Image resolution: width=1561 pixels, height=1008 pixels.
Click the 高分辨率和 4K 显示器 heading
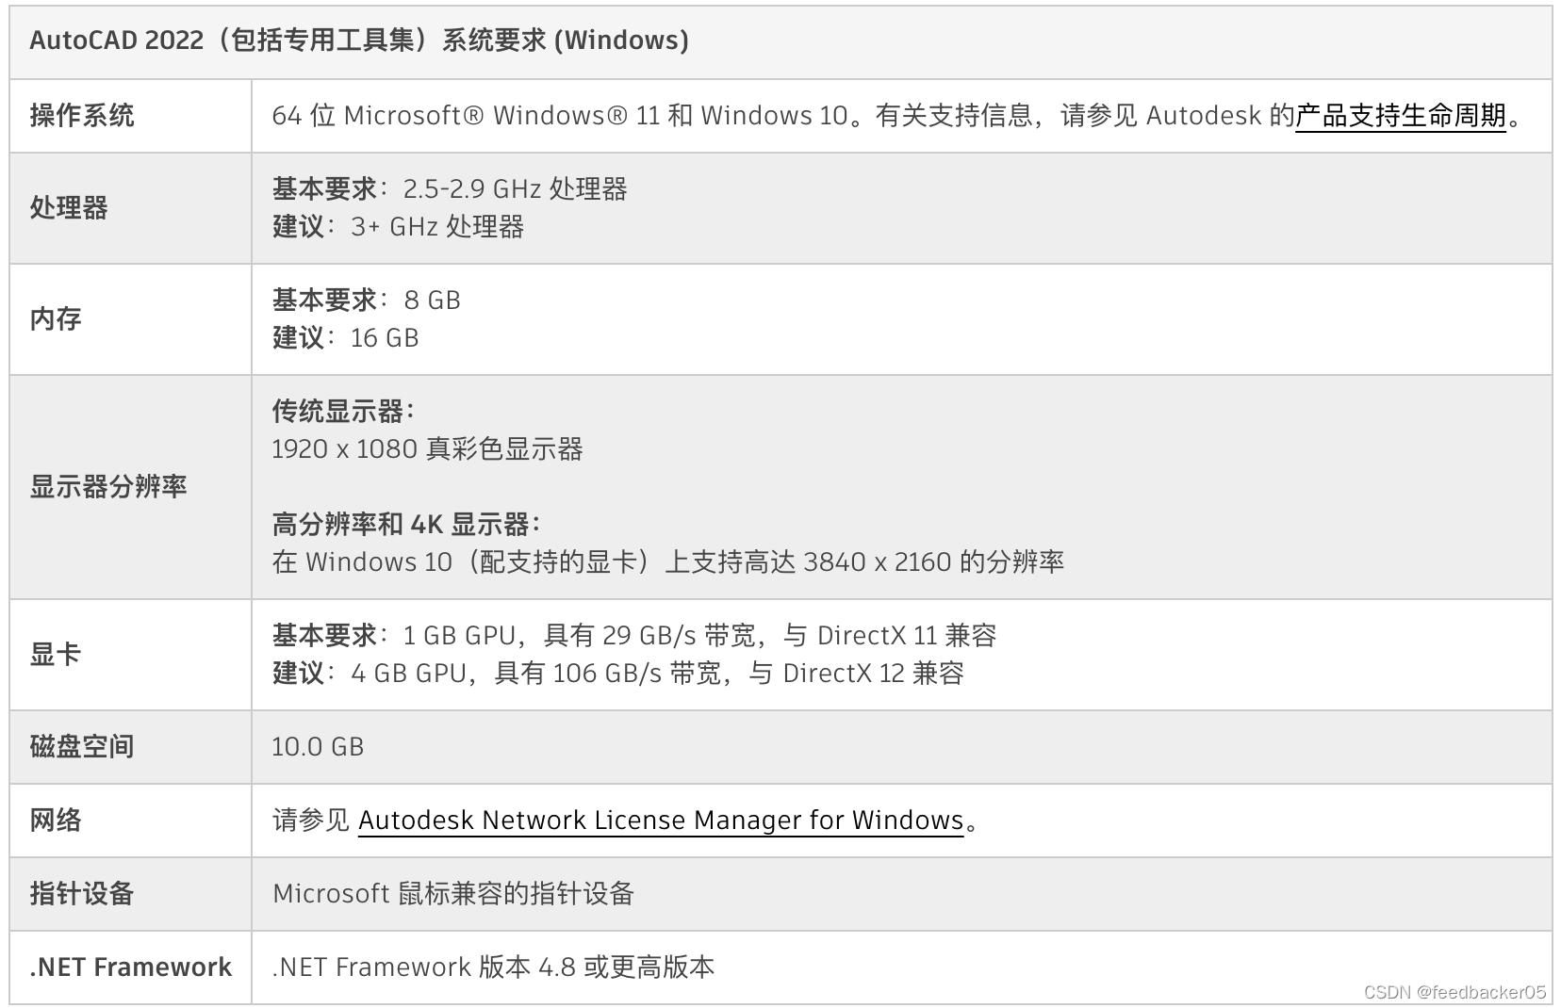click(406, 525)
